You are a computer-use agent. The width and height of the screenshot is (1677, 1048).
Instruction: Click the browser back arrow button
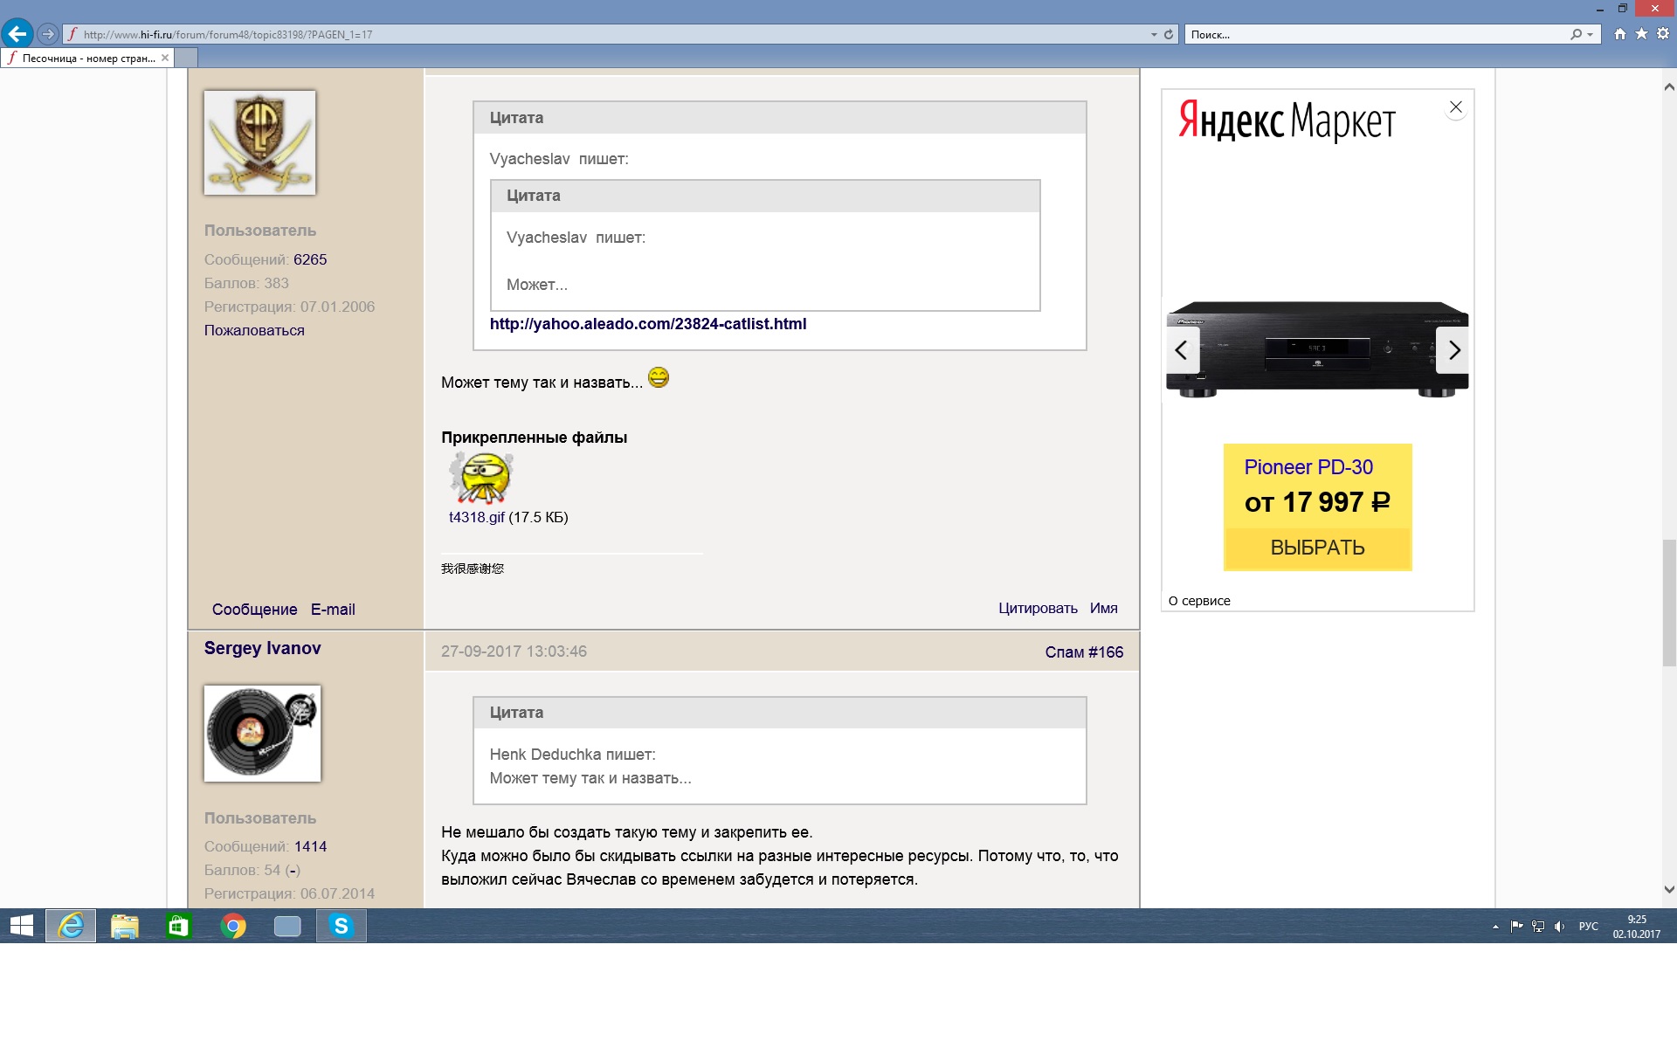click(17, 34)
